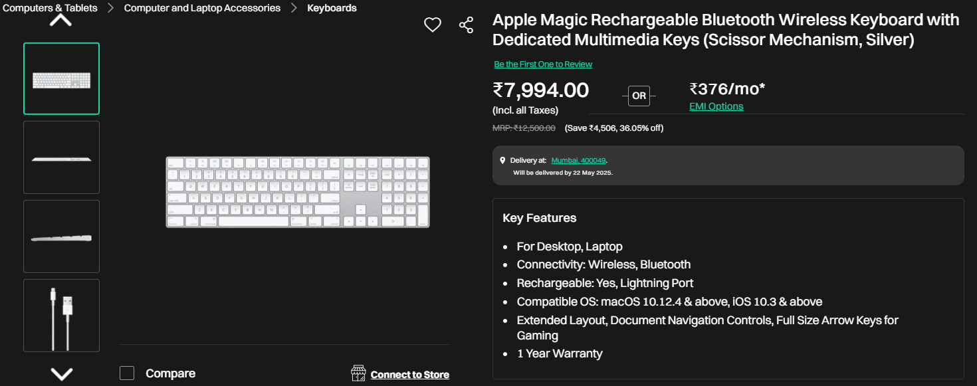Add product to wishlist heart icon
Viewport: 977px width, 386px height.
click(x=433, y=25)
